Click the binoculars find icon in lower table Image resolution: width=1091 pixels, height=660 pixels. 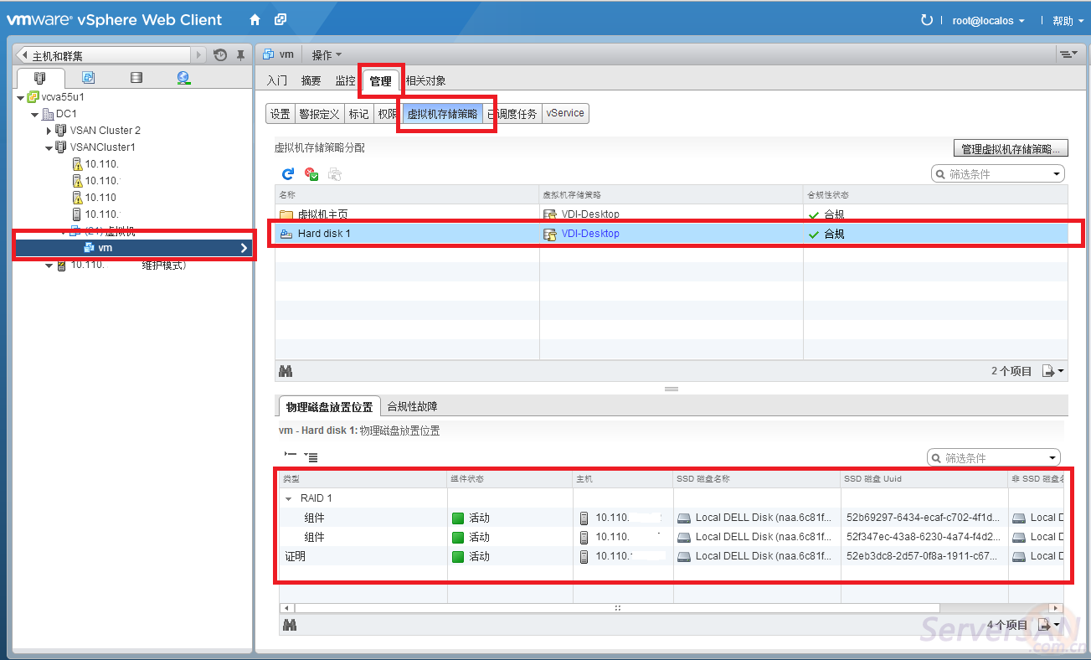(290, 625)
